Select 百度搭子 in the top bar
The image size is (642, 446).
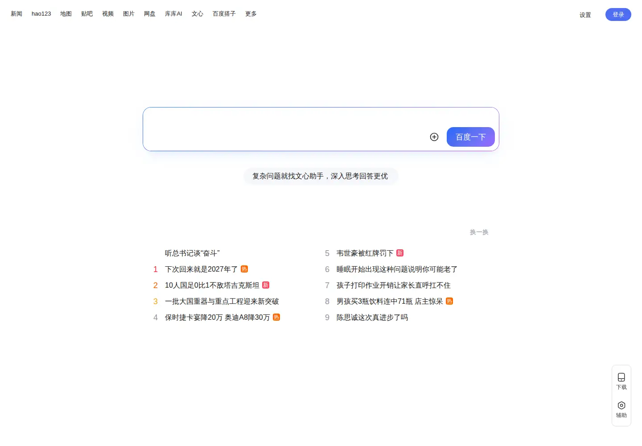coord(224,14)
